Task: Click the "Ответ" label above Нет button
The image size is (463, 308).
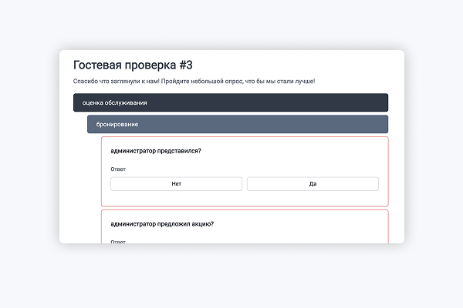Action: click(118, 169)
